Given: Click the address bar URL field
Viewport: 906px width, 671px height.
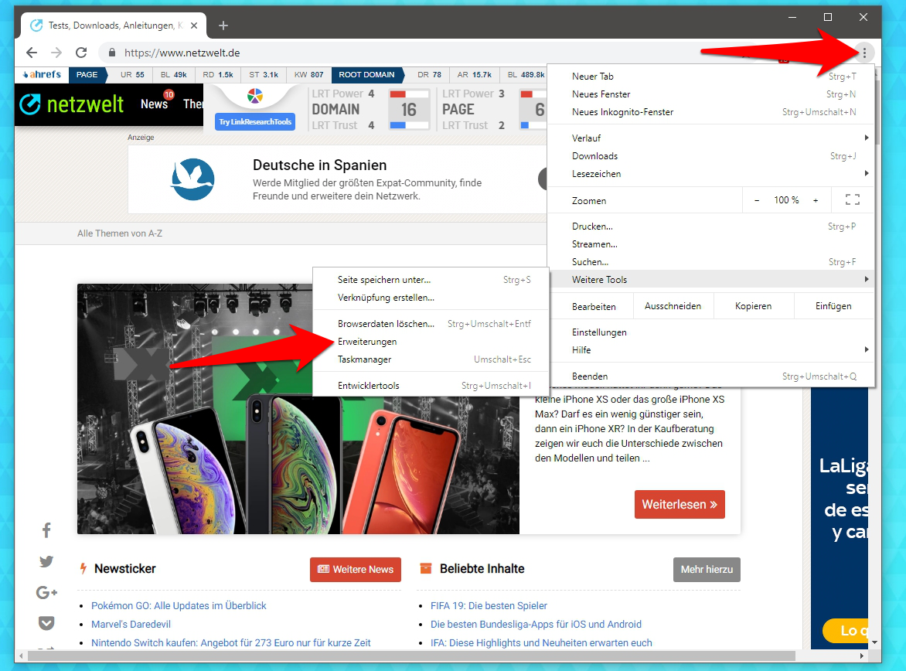Looking at the screenshot, I should [404, 53].
